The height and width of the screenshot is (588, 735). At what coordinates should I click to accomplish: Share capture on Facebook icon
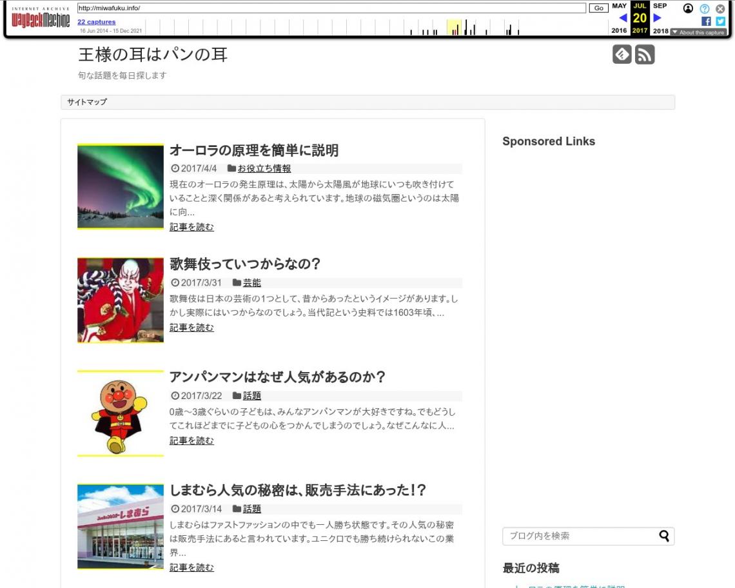[706, 21]
